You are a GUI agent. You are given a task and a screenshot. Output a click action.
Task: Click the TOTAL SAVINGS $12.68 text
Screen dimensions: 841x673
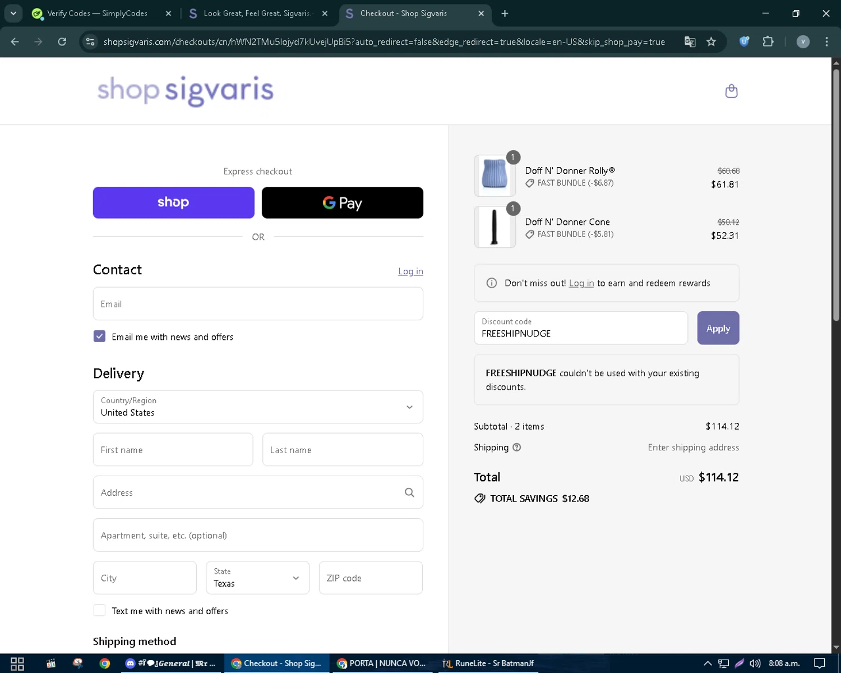tap(539, 498)
